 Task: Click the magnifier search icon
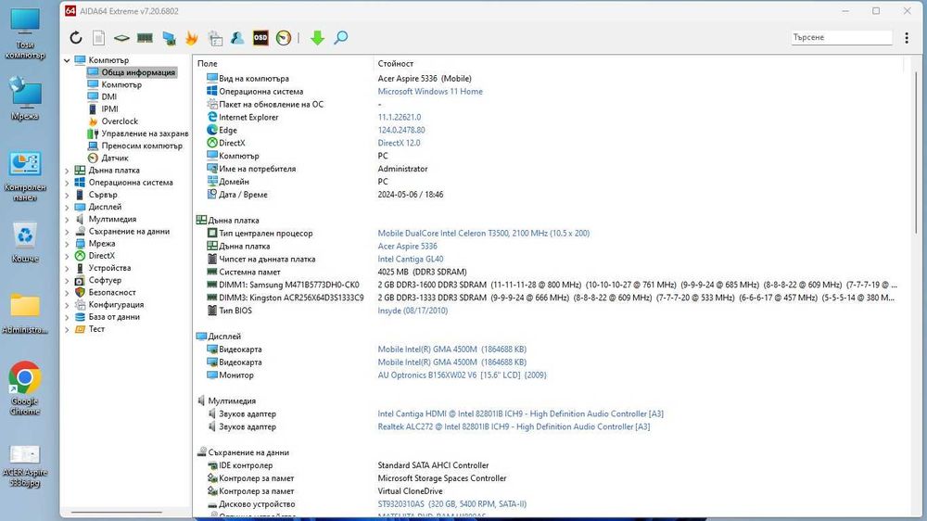click(x=340, y=38)
